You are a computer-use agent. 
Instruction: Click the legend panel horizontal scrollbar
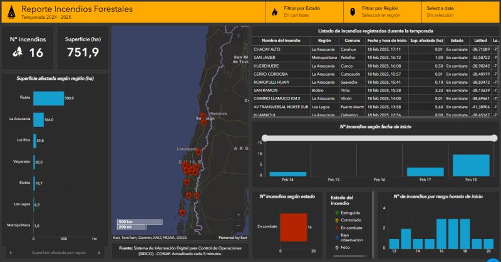[x=350, y=256]
